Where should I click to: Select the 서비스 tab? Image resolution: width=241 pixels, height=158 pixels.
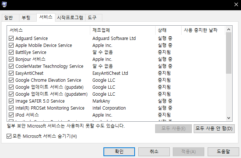click(46, 17)
